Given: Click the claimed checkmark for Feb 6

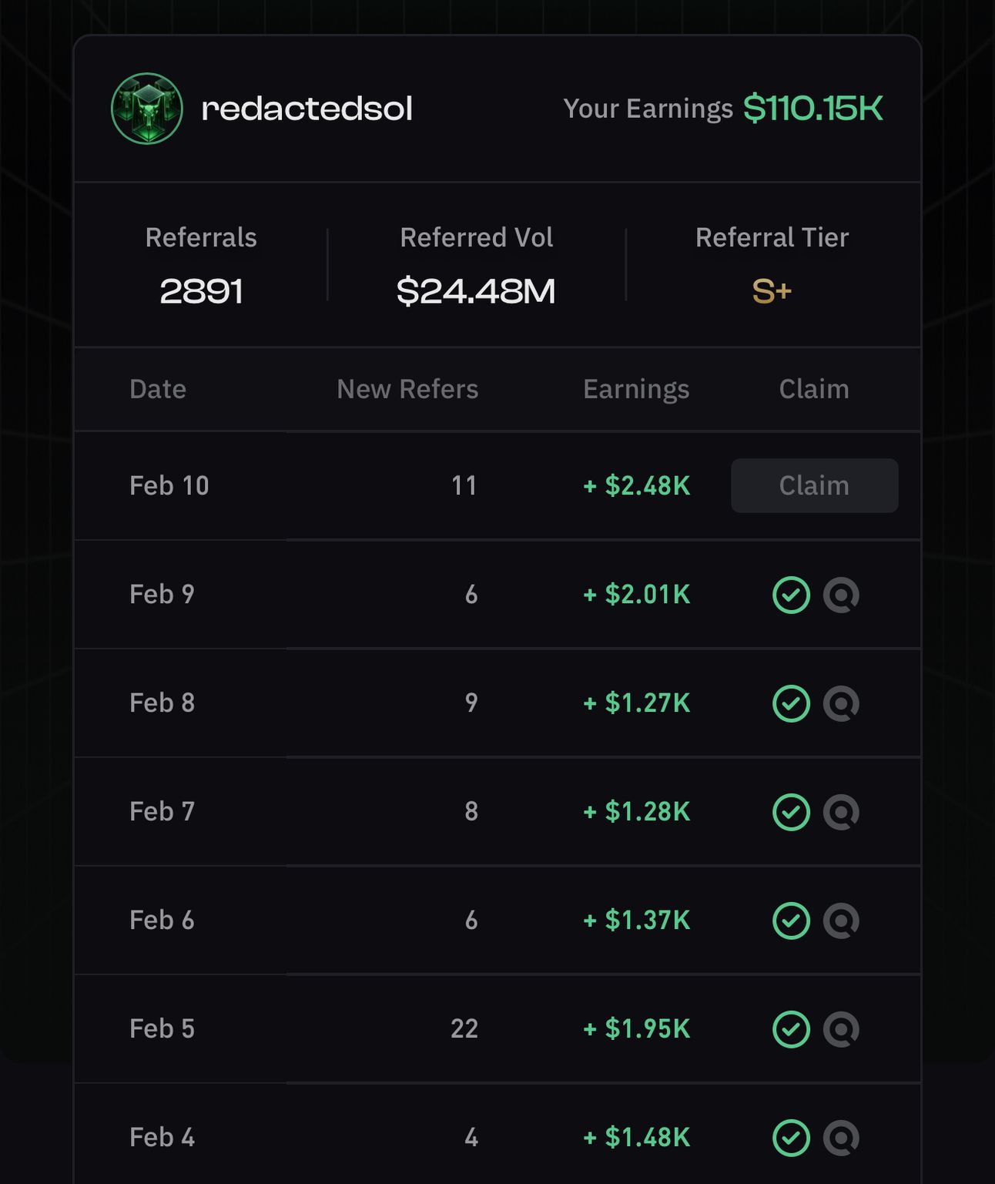Looking at the screenshot, I should click(791, 921).
